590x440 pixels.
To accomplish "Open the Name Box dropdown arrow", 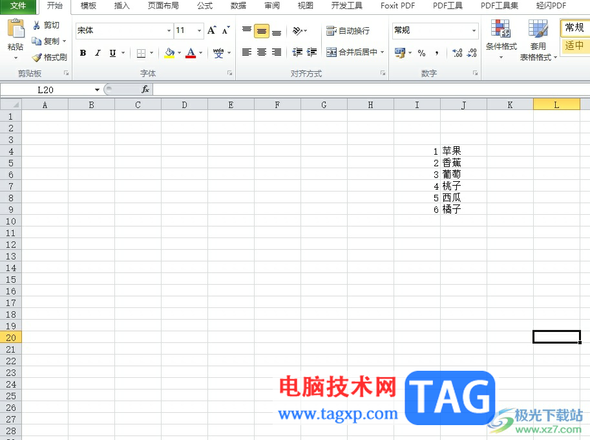I will [x=97, y=90].
